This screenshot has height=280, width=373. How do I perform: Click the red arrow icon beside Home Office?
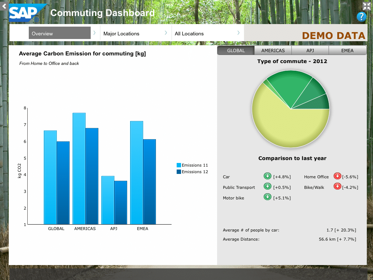point(337,176)
